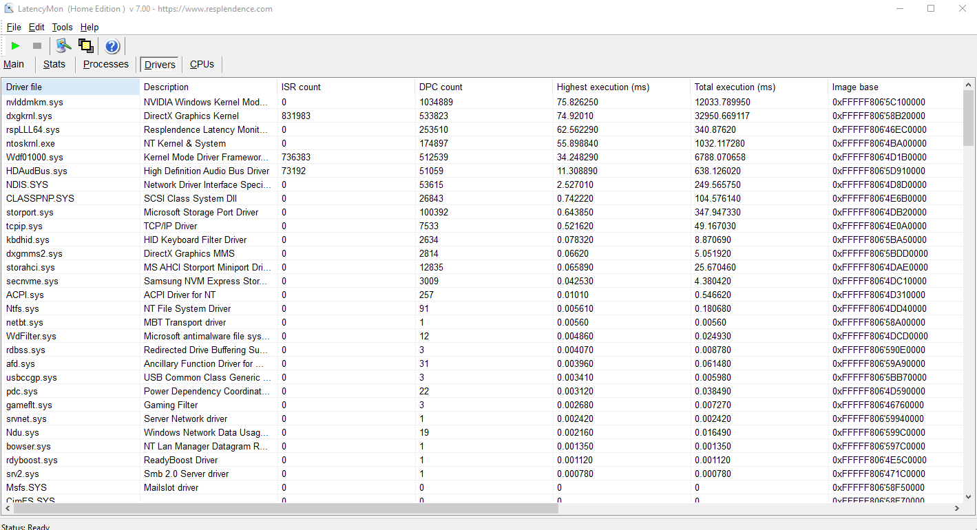This screenshot has width=977, height=530.
Task: Select the HDAudBus.sys driver row
Action: point(483,171)
